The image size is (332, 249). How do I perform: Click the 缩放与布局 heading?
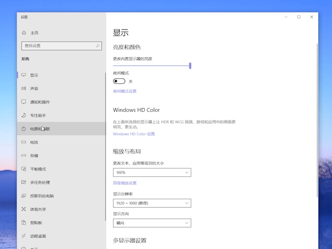tap(127, 151)
